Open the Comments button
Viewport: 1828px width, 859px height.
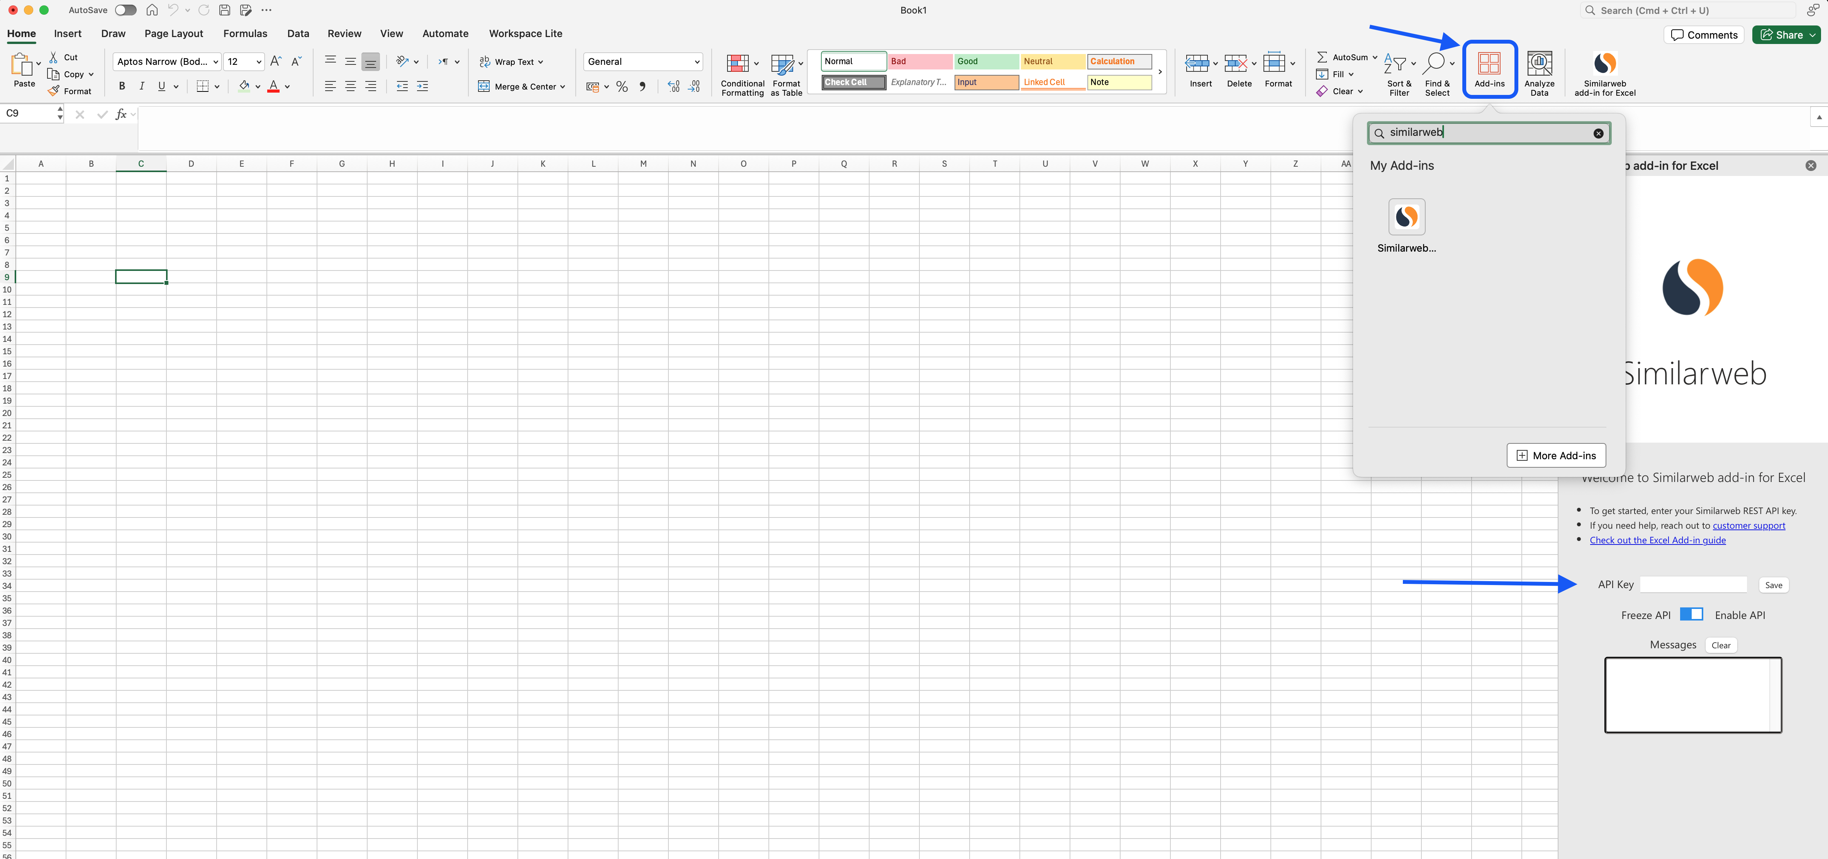tap(1703, 35)
